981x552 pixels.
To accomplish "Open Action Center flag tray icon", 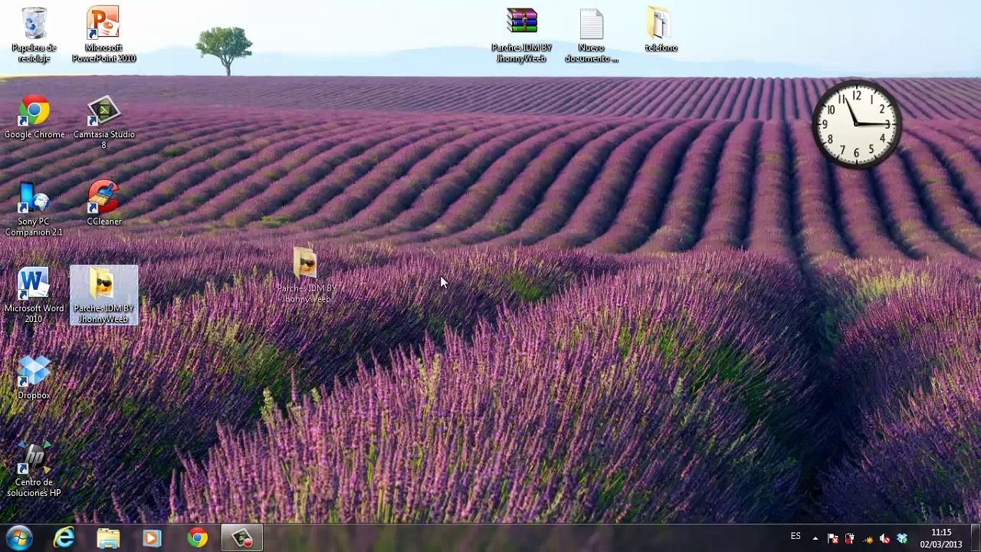I will pyautogui.click(x=833, y=538).
